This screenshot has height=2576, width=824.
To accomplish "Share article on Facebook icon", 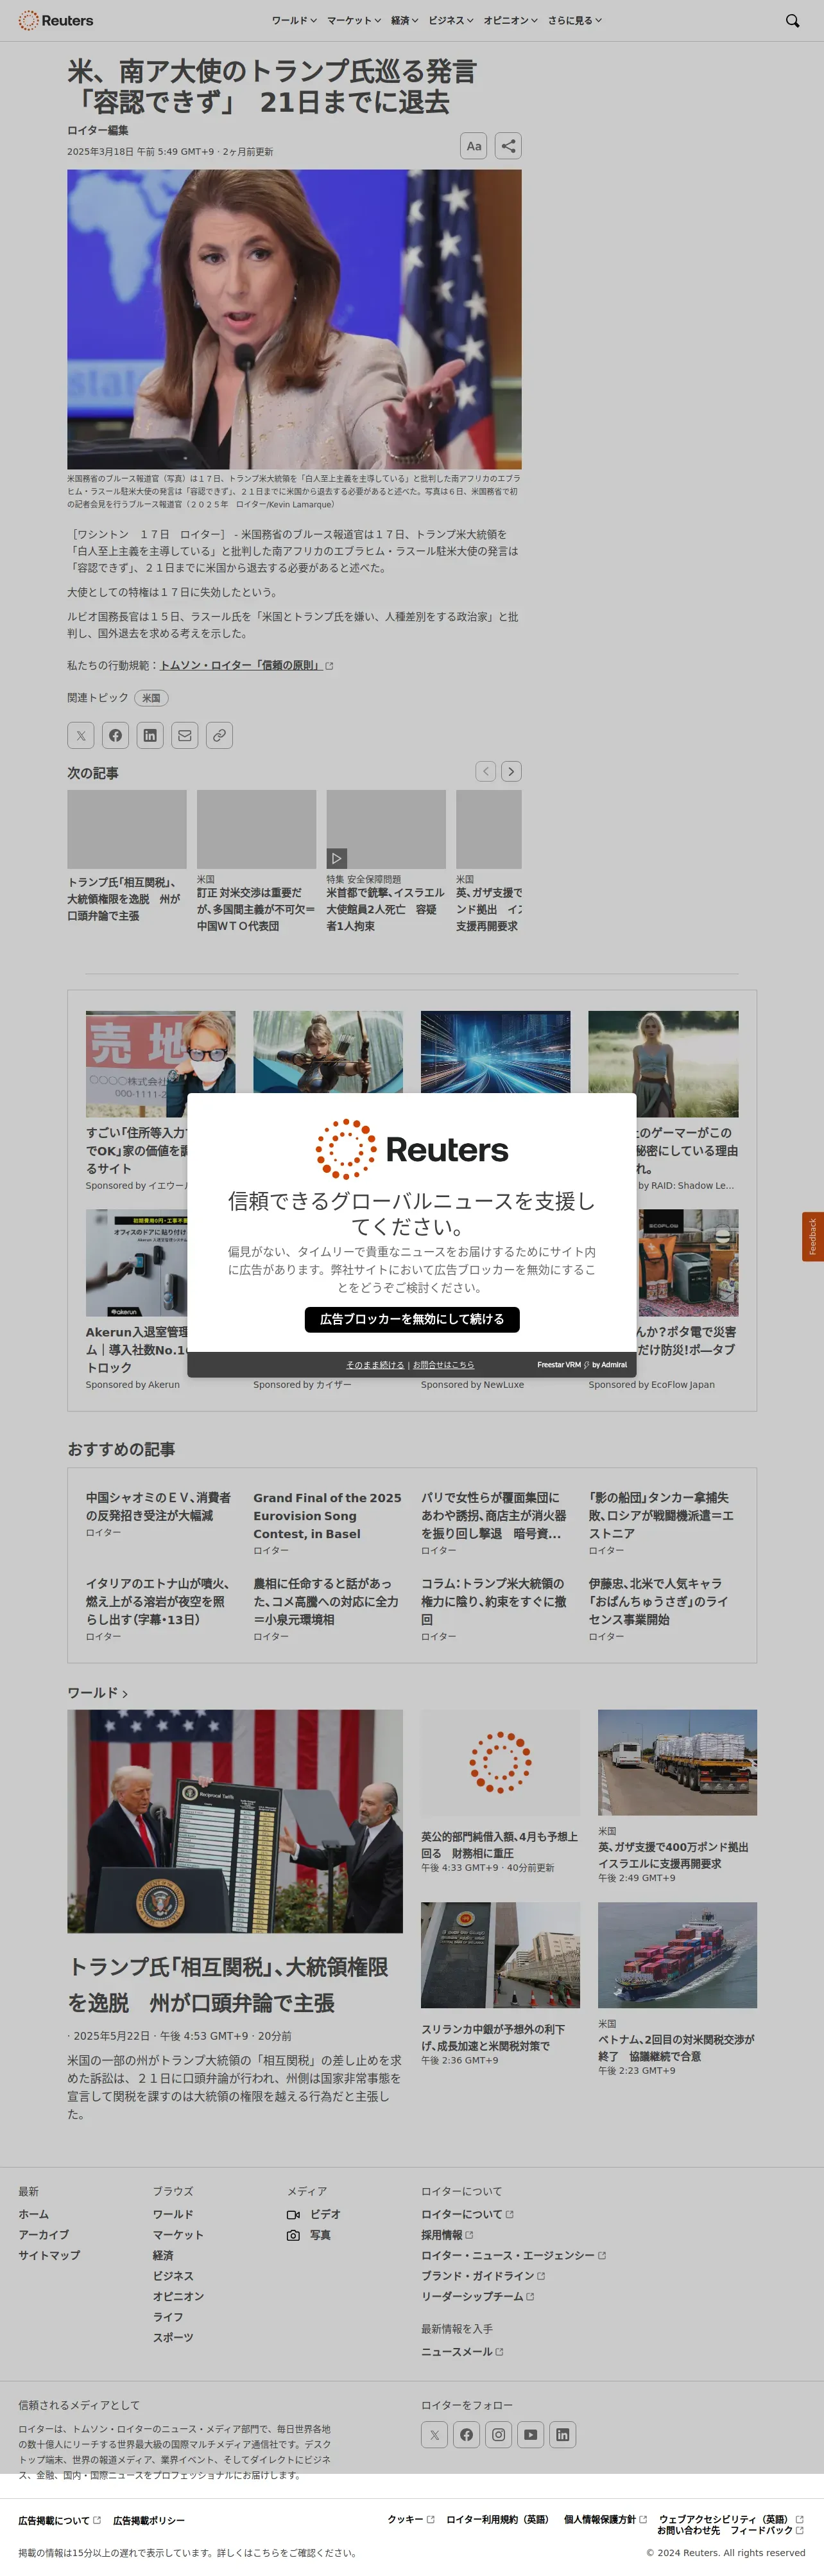I will click(x=116, y=735).
